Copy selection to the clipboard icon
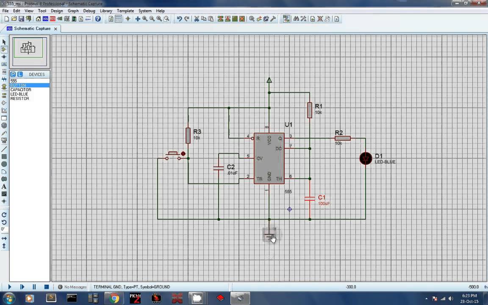This screenshot has width=488, height=305. pos(203,19)
